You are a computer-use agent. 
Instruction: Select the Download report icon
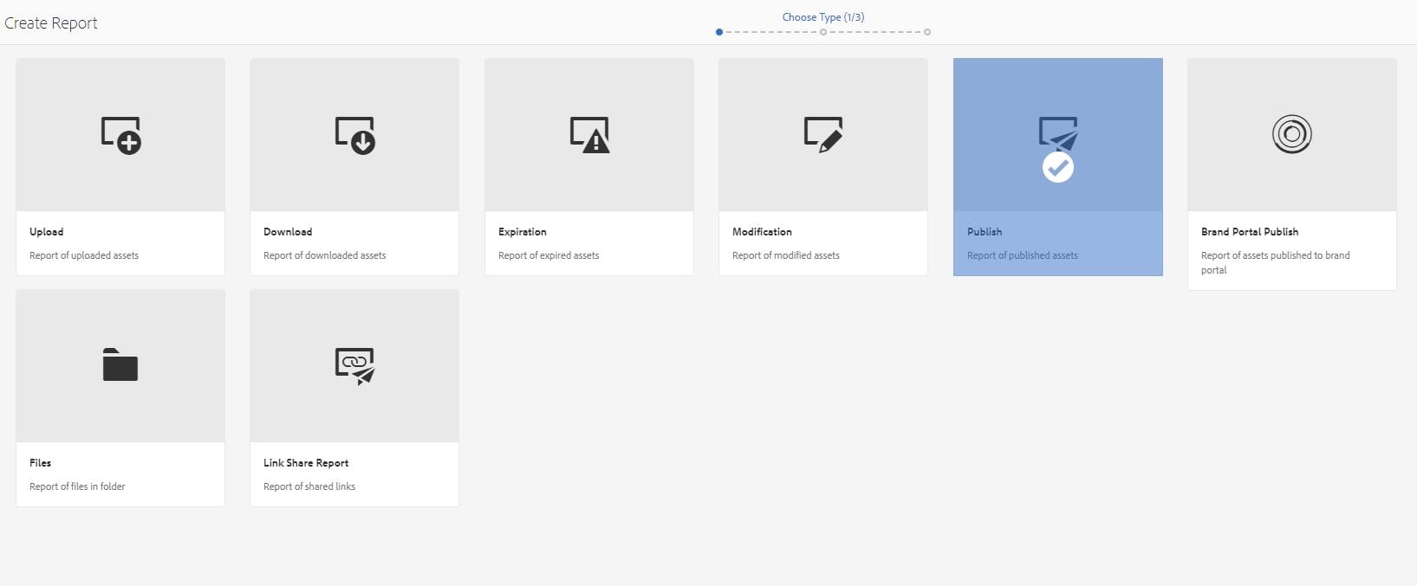coord(354,135)
